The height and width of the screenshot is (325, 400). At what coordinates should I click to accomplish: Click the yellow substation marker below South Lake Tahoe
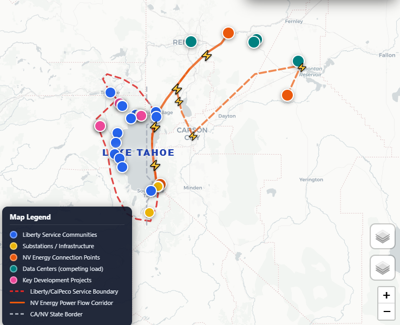coord(149,213)
